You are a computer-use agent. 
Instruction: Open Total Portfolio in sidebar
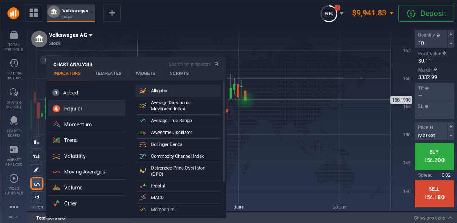coord(14,41)
